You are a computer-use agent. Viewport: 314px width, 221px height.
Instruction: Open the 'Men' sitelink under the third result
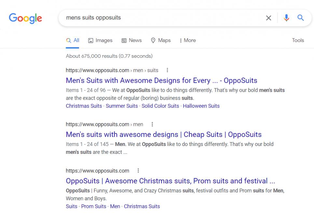coord(115,206)
